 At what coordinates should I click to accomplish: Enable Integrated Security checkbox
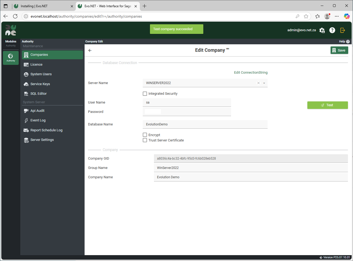145,94
